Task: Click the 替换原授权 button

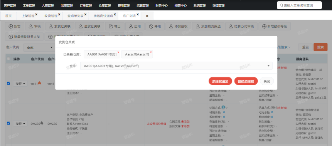Action: pos(246,81)
